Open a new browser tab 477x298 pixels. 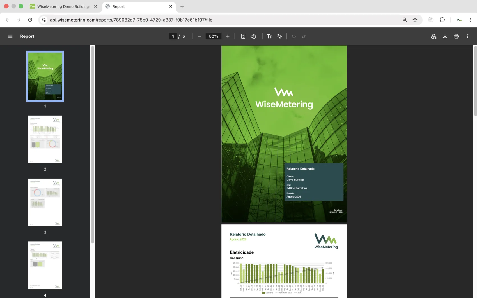point(182,6)
